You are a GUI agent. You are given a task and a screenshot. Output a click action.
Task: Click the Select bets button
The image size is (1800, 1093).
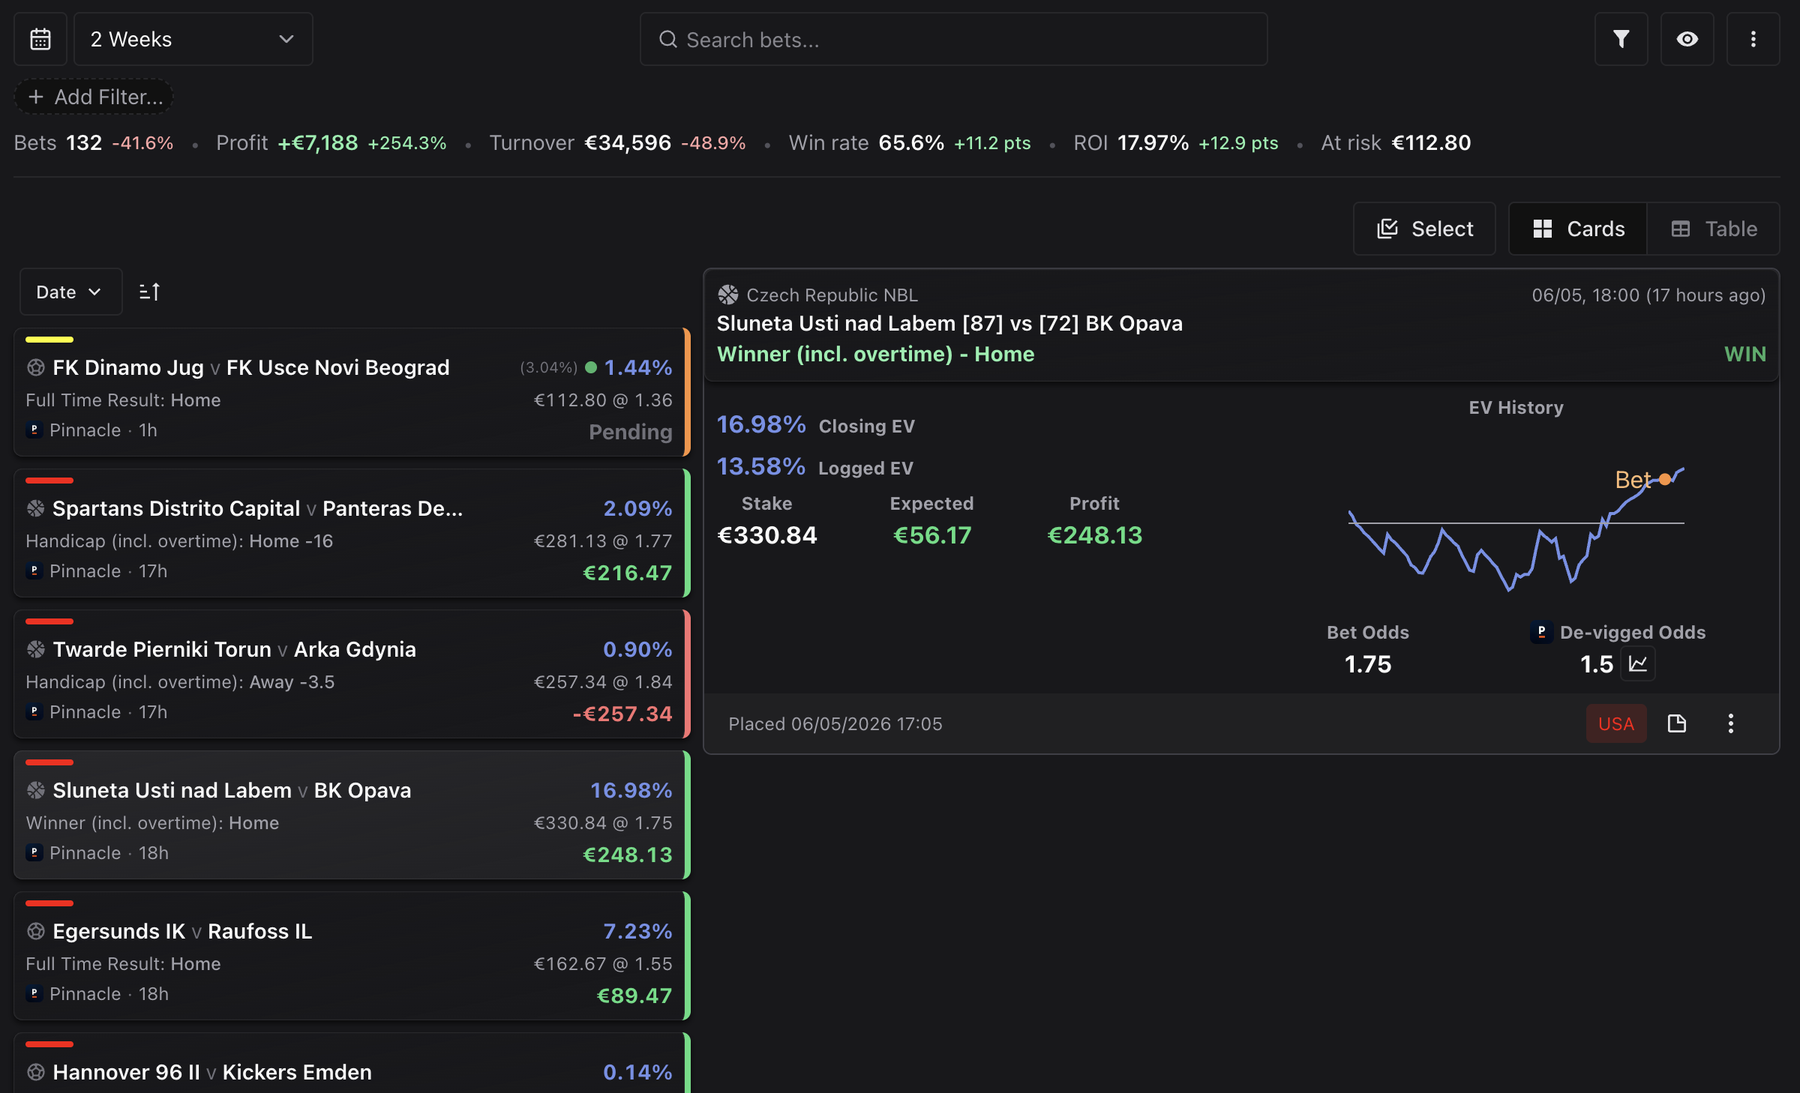tap(1424, 229)
